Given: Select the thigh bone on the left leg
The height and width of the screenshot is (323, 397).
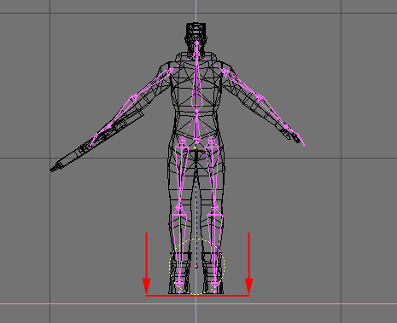Looking at the screenshot, I should click(x=181, y=173).
